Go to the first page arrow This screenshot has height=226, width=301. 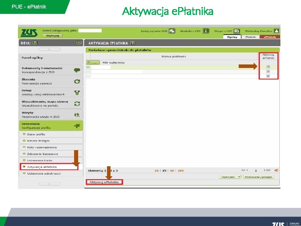243,170
